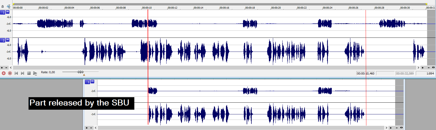Click the orange rate marker under the scrub slider
Image resolution: width=436 pixels, height=130 pixels.
tap(84, 75)
